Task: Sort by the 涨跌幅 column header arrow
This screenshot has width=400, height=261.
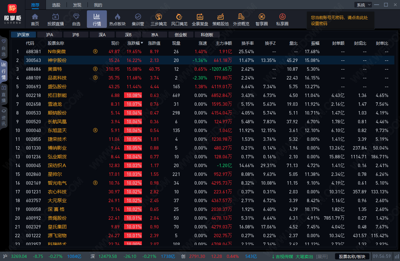Action: point(142,43)
